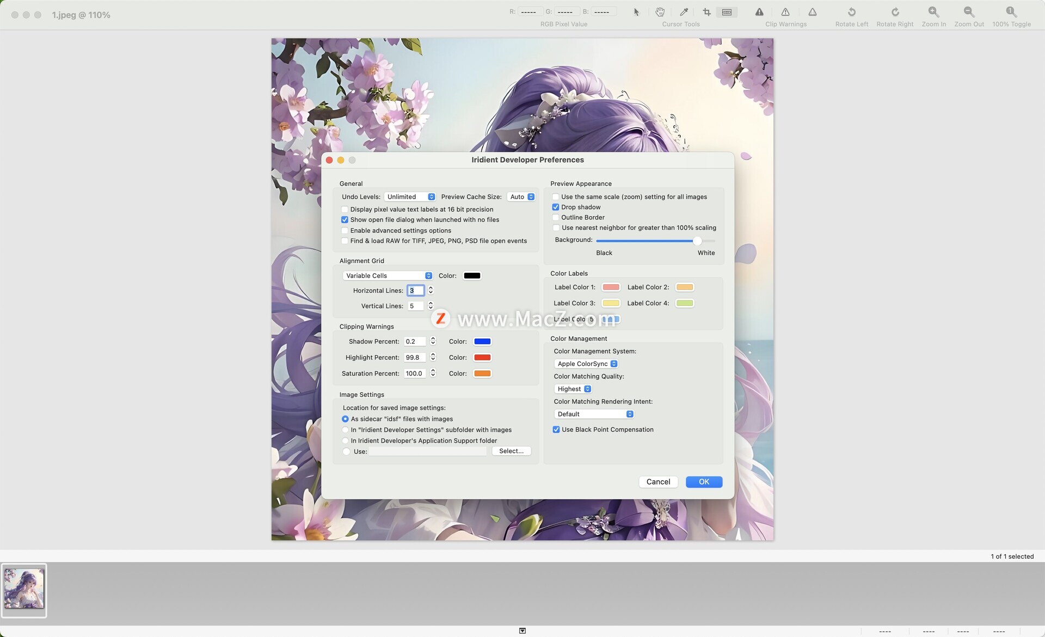
Task: Open the Color Matching Quality Highest dropdown
Action: point(573,389)
